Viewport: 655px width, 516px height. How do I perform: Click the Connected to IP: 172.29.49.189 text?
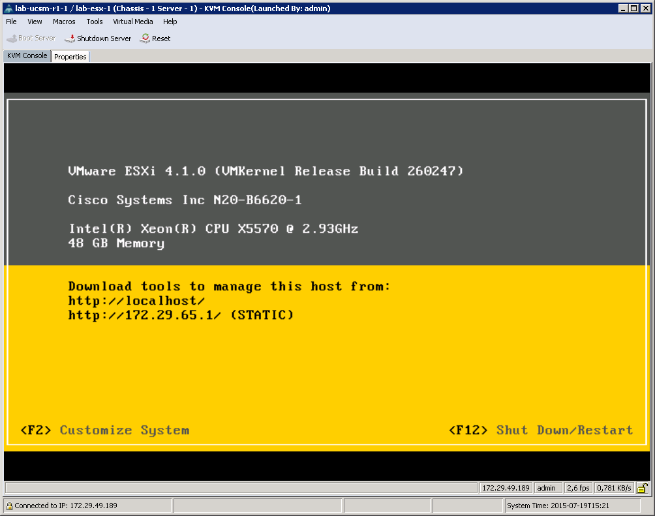(x=66, y=506)
